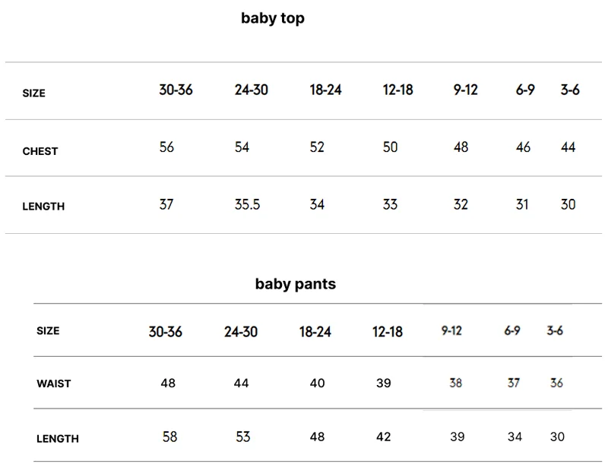Select size 24-30 in baby top table
Image resolution: width=608 pixels, height=467 pixels.
(252, 90)
